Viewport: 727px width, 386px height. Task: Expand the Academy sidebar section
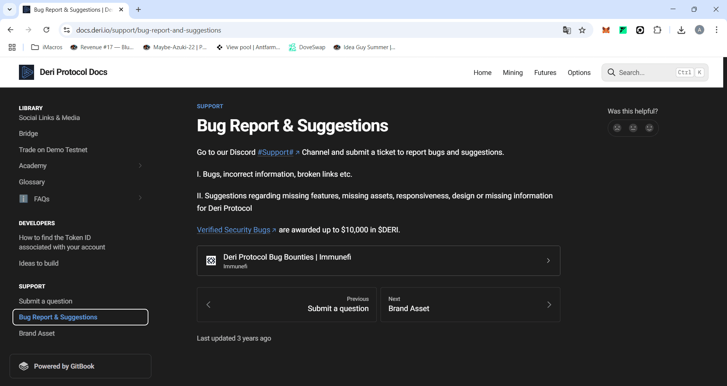click(x=140, y=166)
